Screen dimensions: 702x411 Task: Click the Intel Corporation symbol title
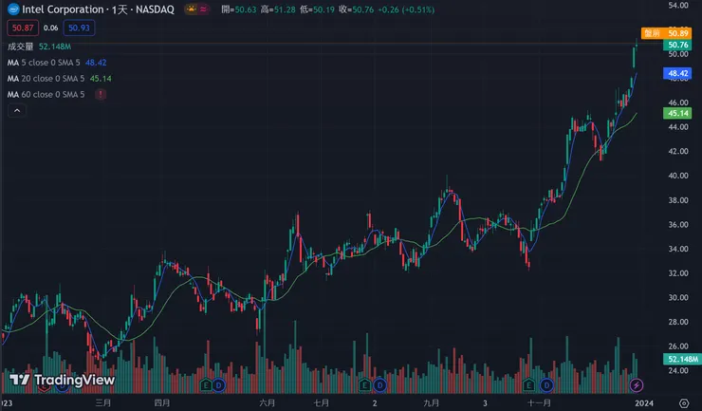pyautogui.click(x=63, y=9)
